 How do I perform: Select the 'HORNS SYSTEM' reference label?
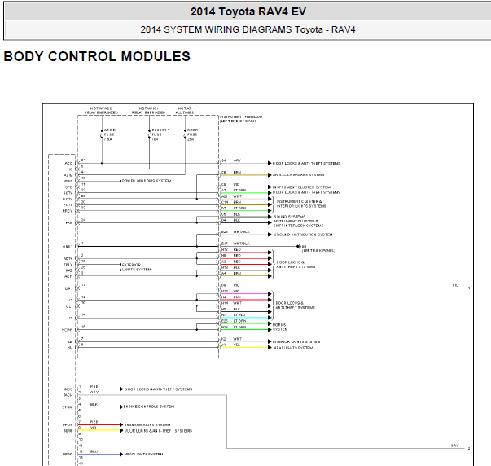[x=280, y=328]
